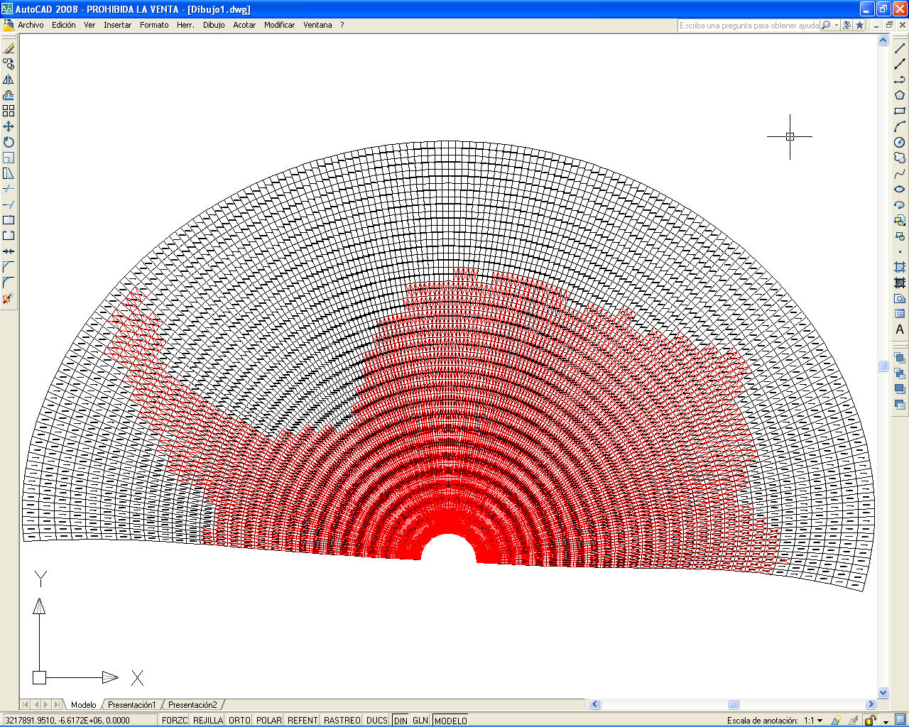This screenshot has width=909, height=727.
Task: Choose the Array tool with four squares
Action: point(9,111)
